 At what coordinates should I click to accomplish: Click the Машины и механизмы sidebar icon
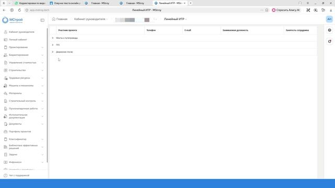pyautogui.click(x=6, y=86)
